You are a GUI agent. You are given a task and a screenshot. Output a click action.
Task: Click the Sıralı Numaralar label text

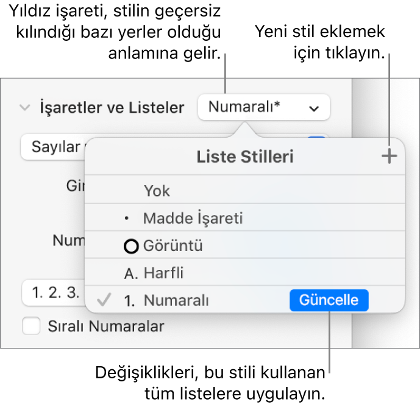pos(106,326)
